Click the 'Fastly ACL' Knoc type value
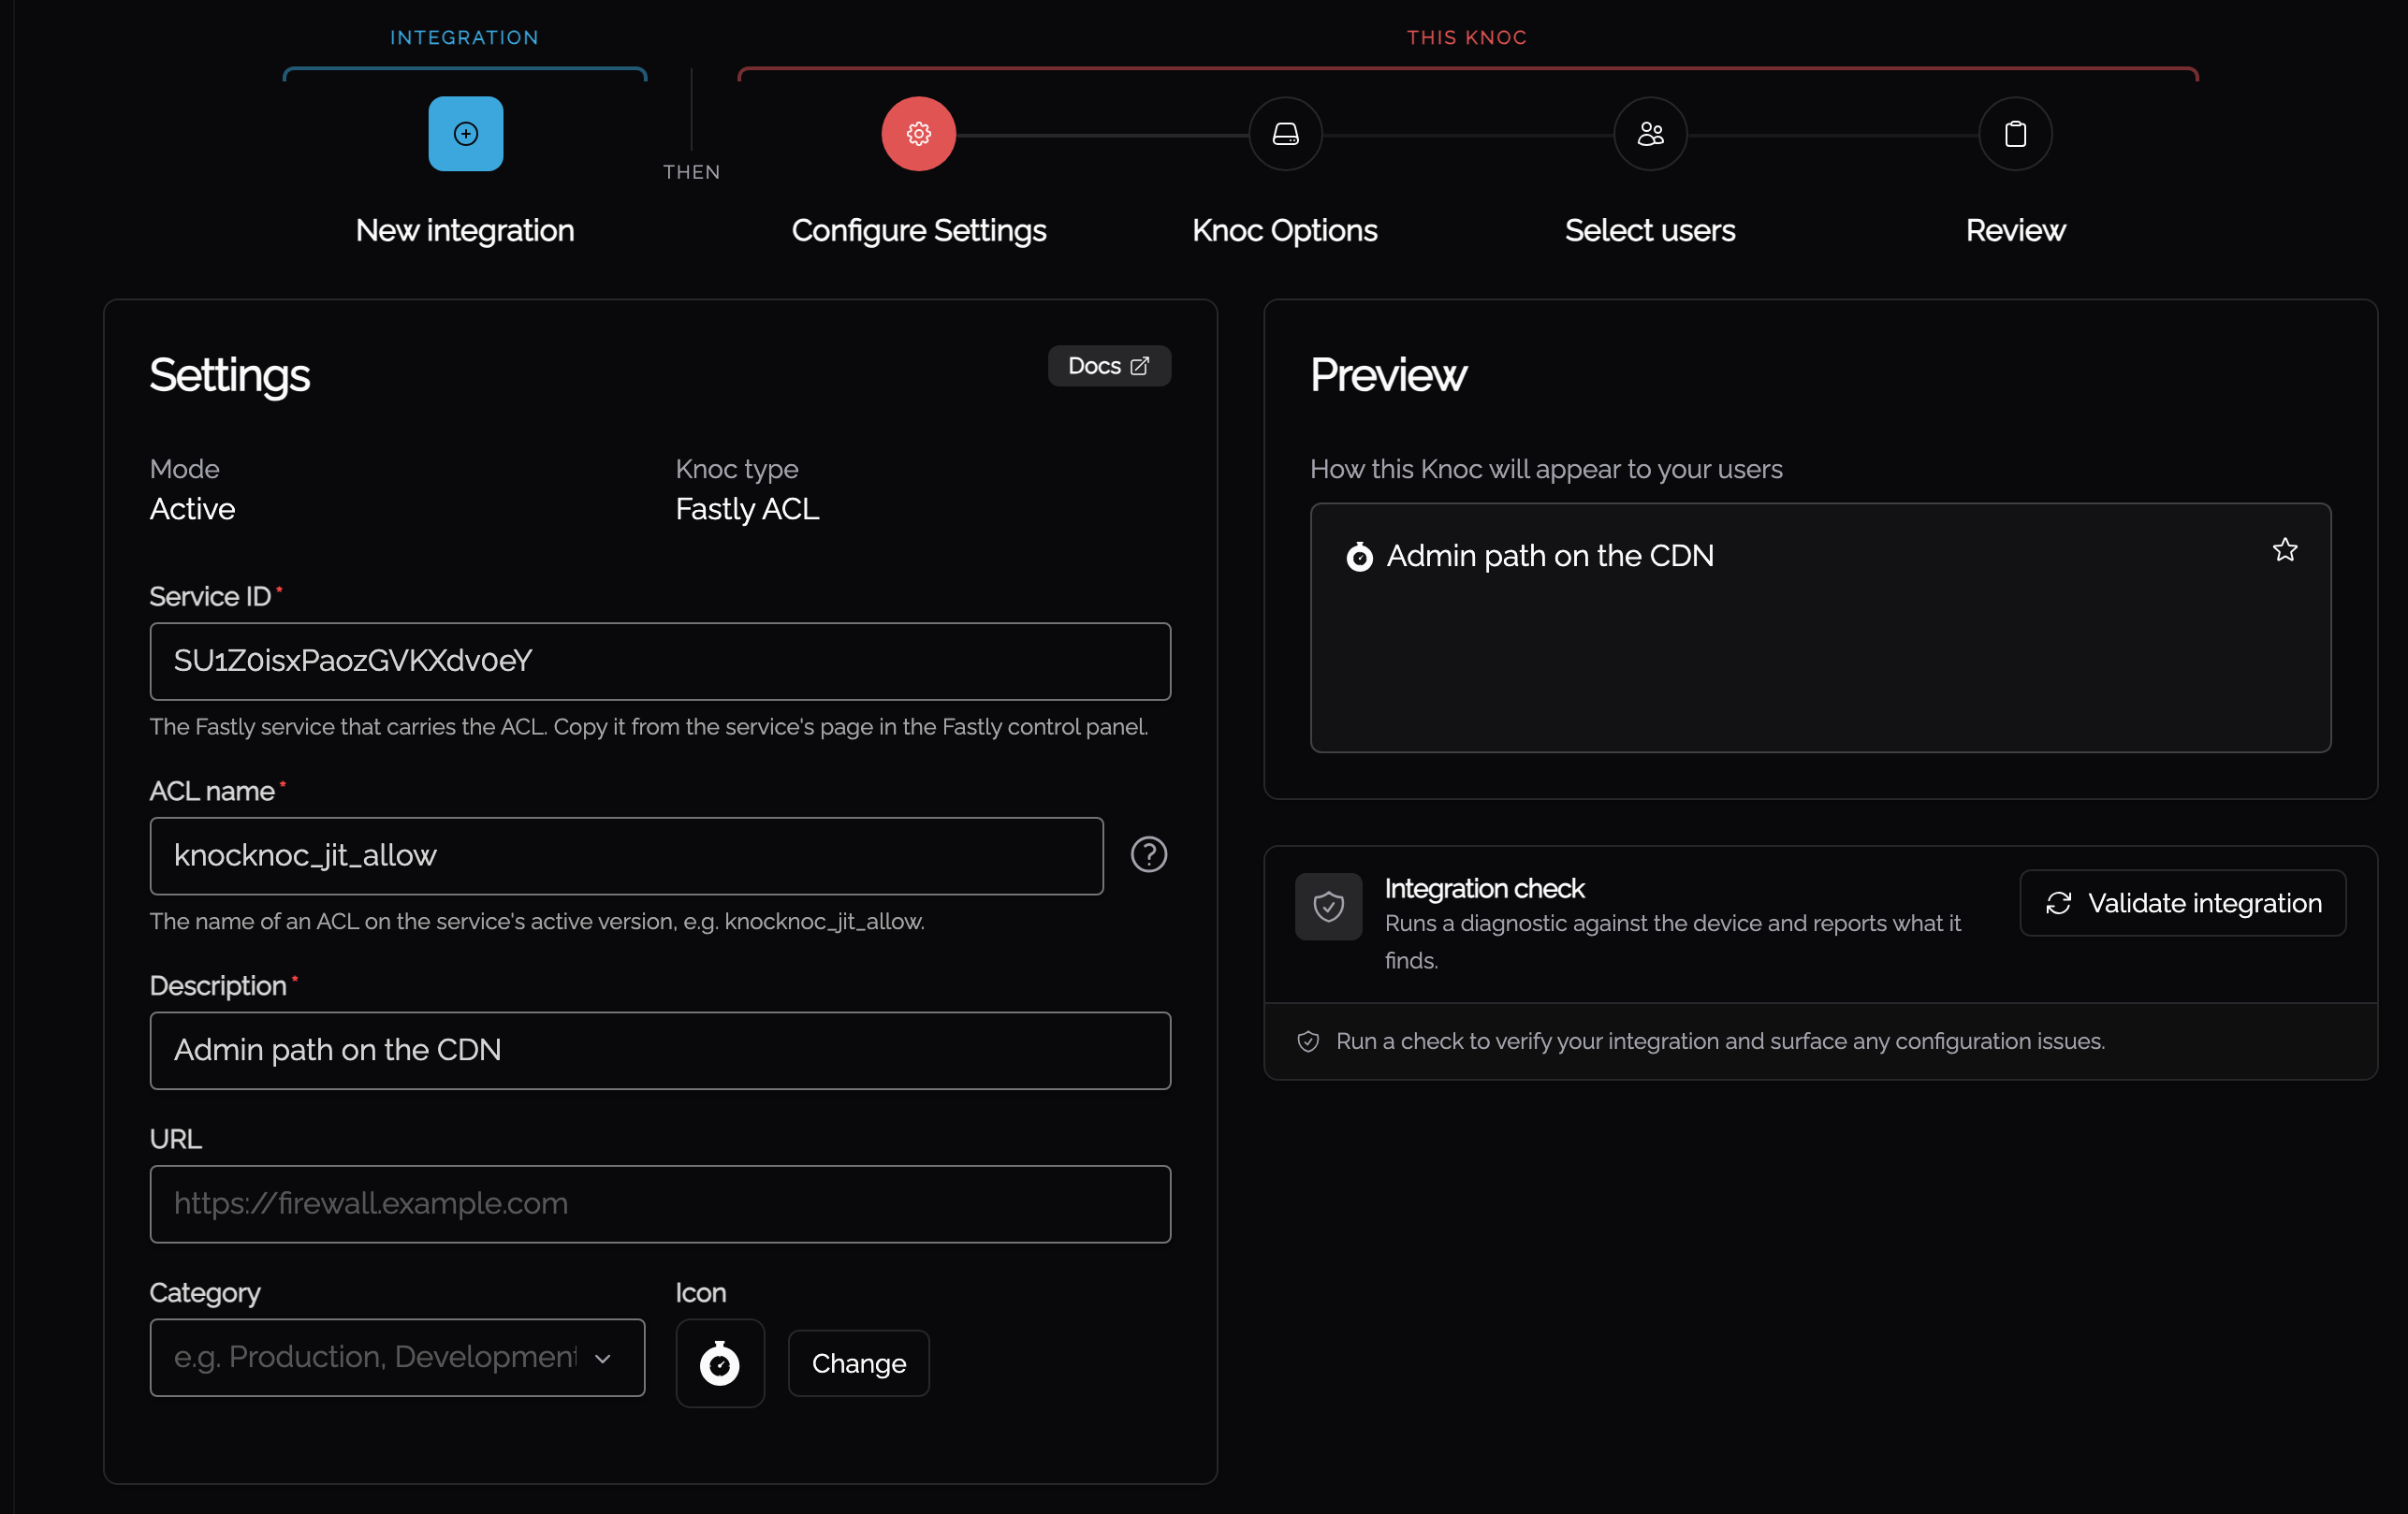 [747, 509]
